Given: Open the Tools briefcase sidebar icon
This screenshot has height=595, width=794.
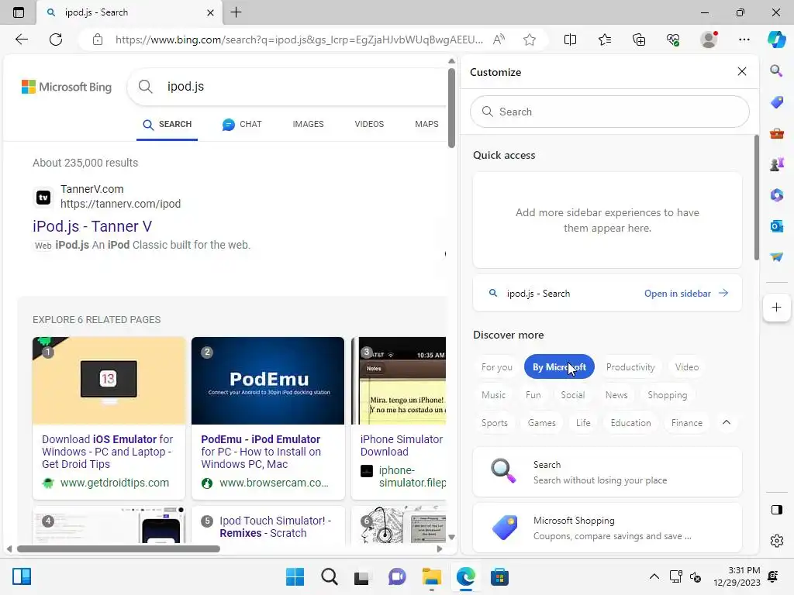Looking at the screenshot, I should pyautogui.click(x=776, y=133).
